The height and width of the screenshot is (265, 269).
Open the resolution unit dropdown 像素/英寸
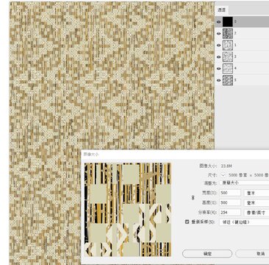257,212
